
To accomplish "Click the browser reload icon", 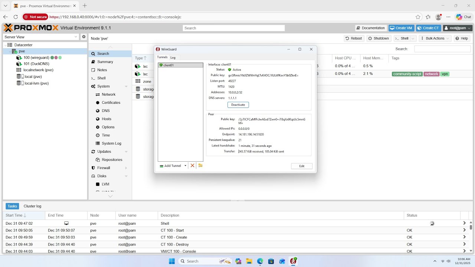I will click(16, 17).
